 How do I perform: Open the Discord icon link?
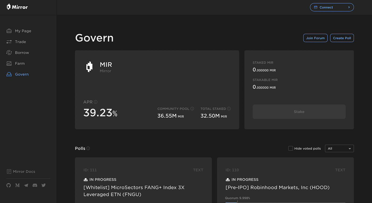(35, 185)
